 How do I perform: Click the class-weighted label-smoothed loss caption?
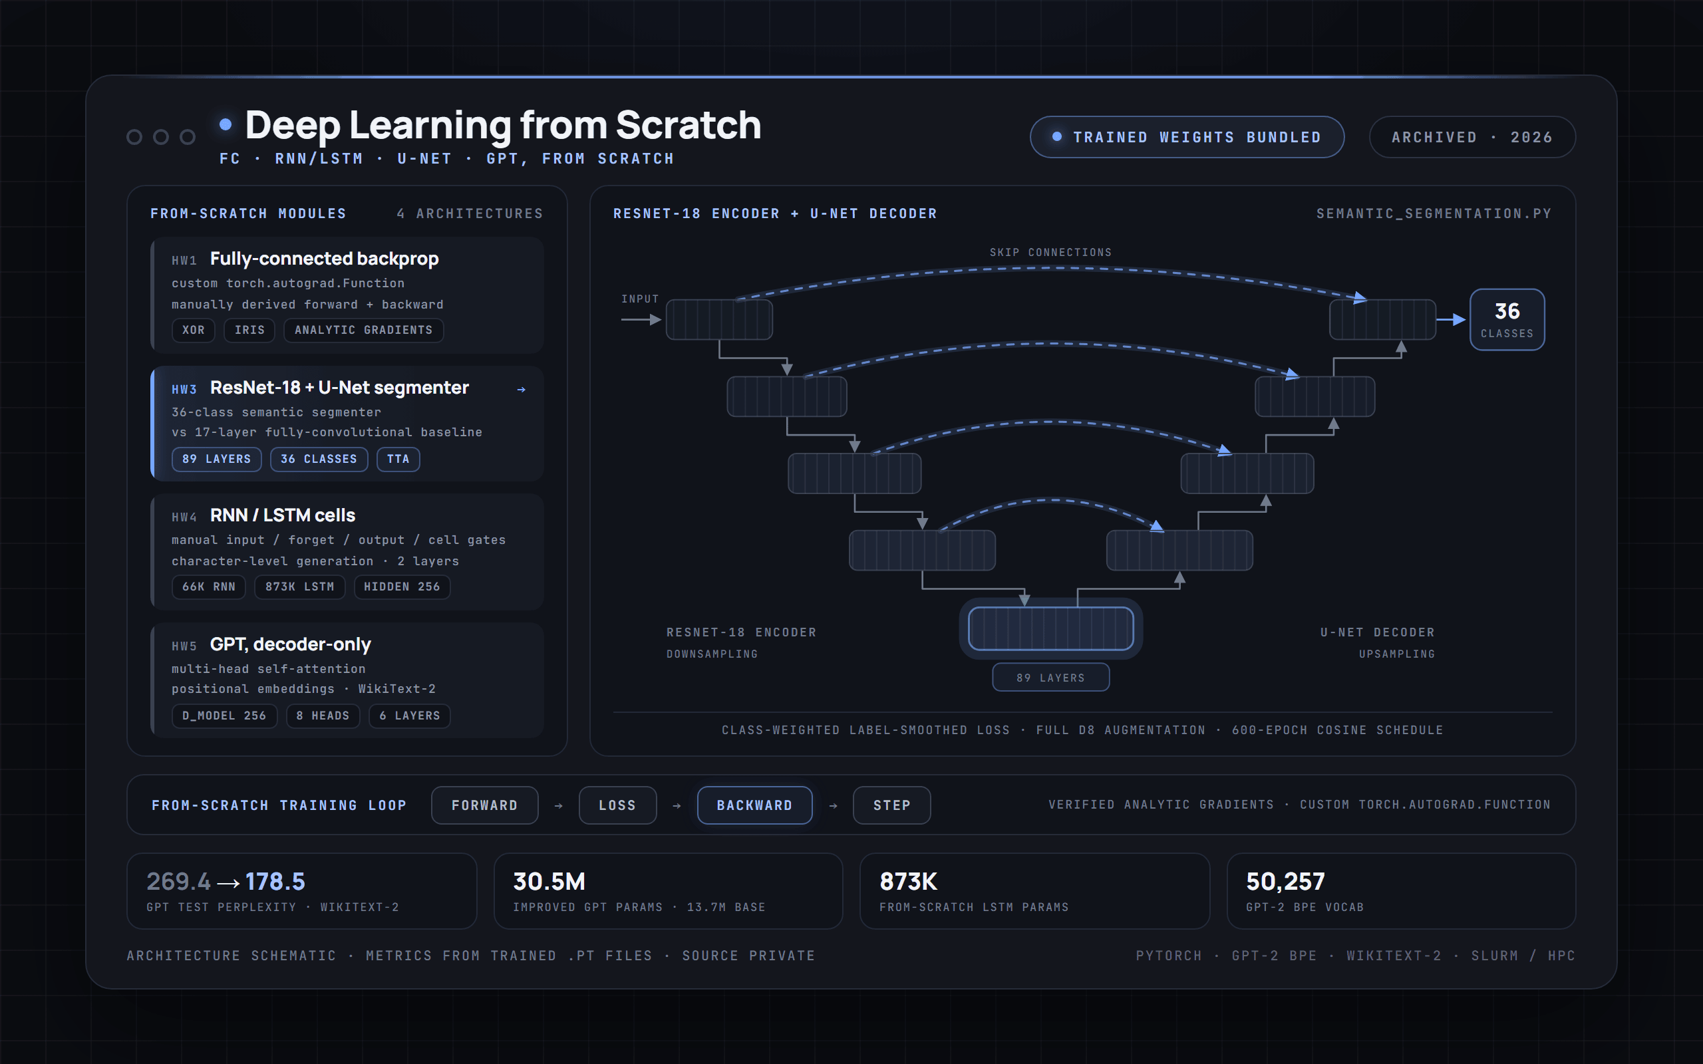pyautogui.click(x=1082, y=730)
